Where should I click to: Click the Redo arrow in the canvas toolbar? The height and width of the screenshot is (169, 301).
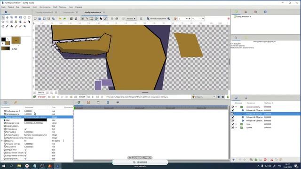pyautogui.click(x=64, y=19)
